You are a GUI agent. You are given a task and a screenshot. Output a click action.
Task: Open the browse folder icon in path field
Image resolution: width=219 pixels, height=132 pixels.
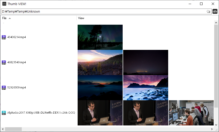coord(208,12)
